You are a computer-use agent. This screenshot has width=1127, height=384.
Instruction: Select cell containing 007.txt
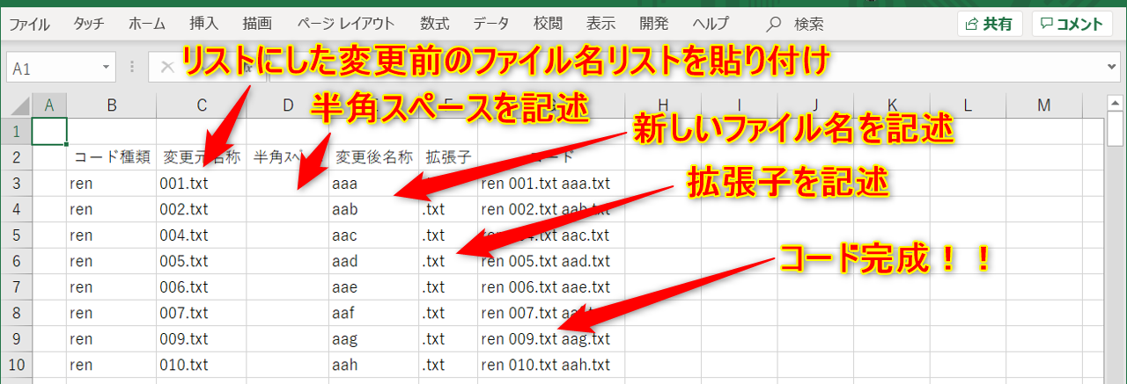click(202, 313)
